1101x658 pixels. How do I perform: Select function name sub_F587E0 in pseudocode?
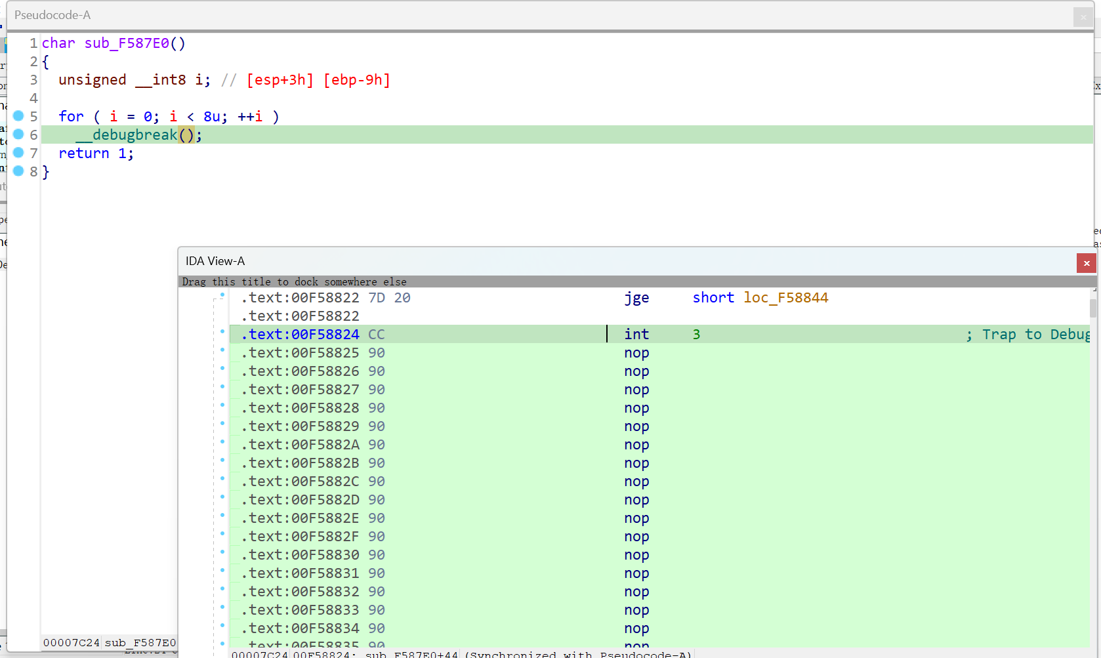127,43
